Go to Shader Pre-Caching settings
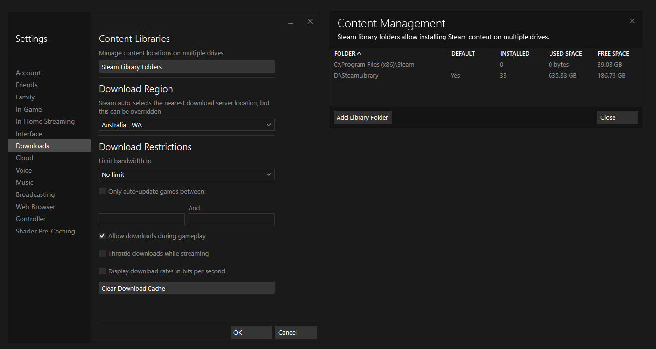Viewport: 656px width, 349px height. 45,231
